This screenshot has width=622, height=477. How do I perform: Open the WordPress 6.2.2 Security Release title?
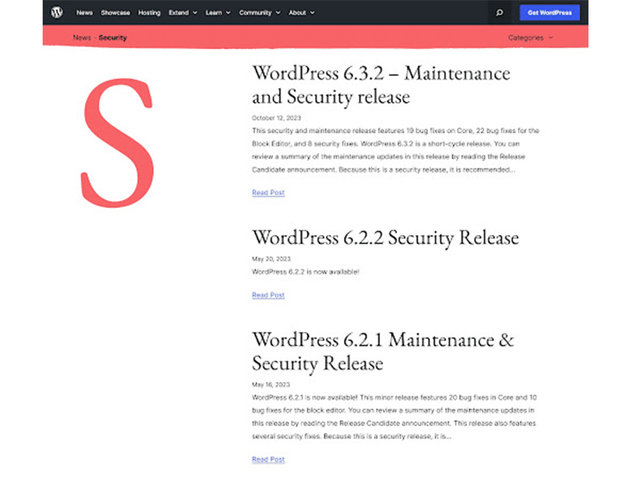click(385, 237)
